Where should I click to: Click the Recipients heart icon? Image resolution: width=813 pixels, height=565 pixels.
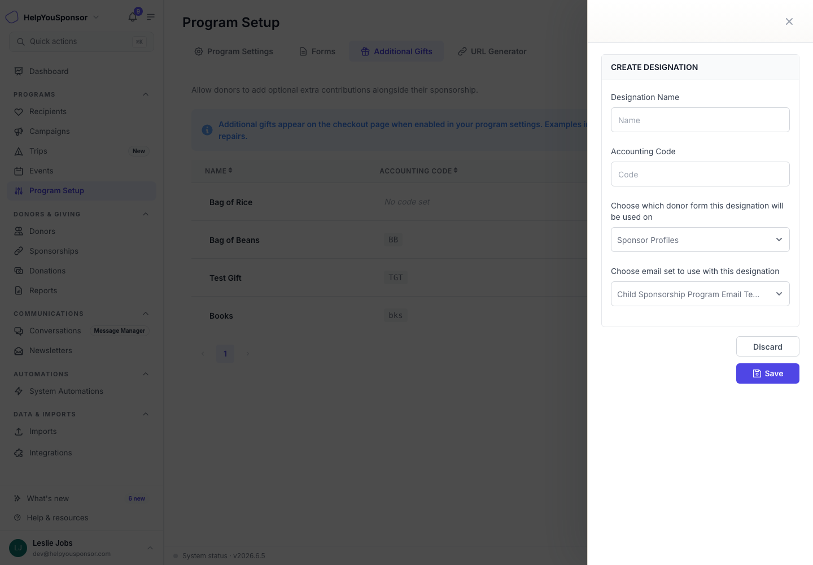tap(19, 112)
